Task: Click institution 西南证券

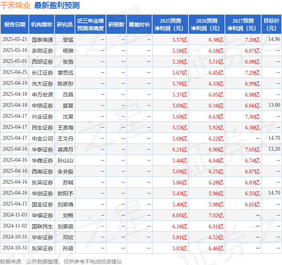Action: coord(42,171)
